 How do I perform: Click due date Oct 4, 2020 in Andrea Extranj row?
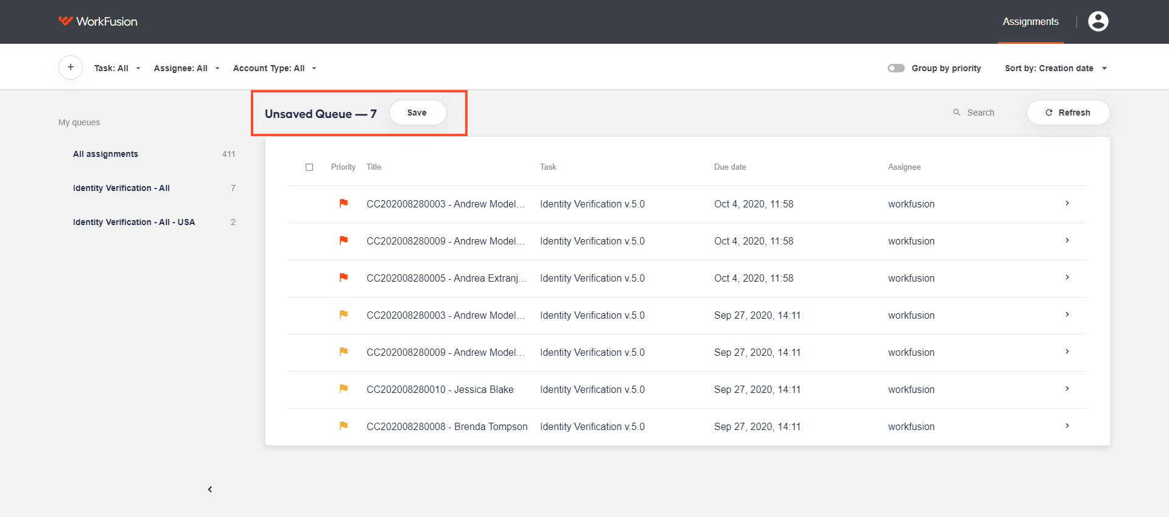(754, 278)
